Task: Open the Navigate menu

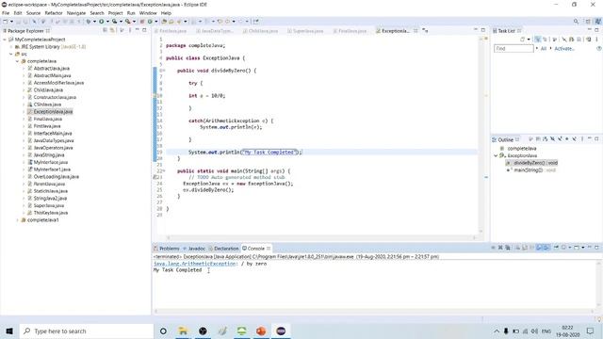Action: point(76,13)
